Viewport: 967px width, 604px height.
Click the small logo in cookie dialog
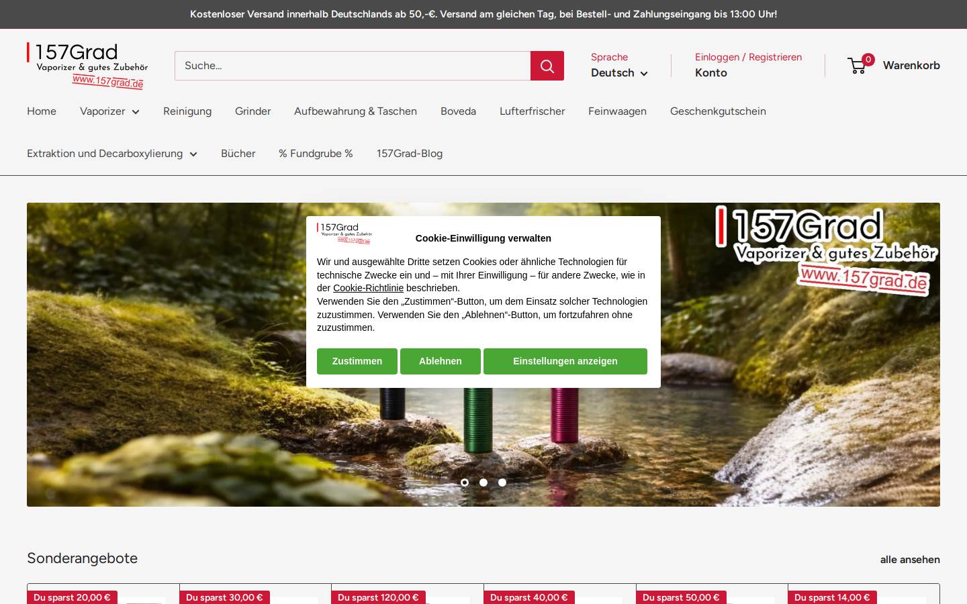pos(344,233)
